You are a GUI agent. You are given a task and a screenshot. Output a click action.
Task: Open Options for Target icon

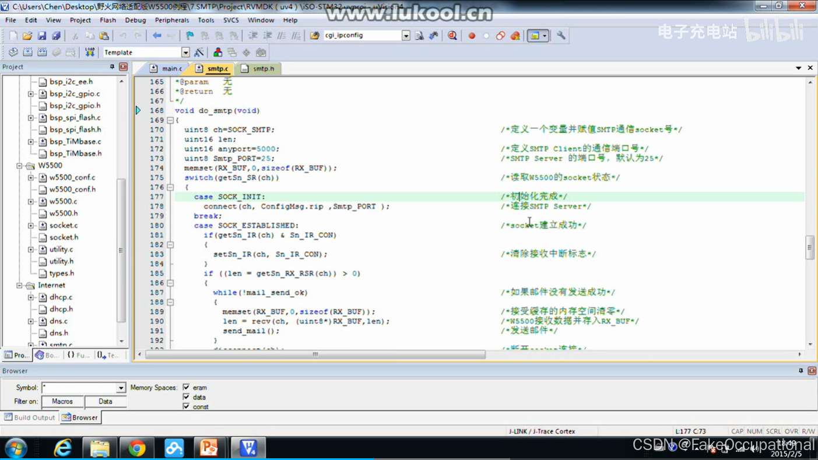point(199,52)
